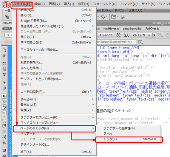Click the Wrap Tag pencil icon
Image resolution: width=170 pixels, height=157 pixels.
coord(4,131)
